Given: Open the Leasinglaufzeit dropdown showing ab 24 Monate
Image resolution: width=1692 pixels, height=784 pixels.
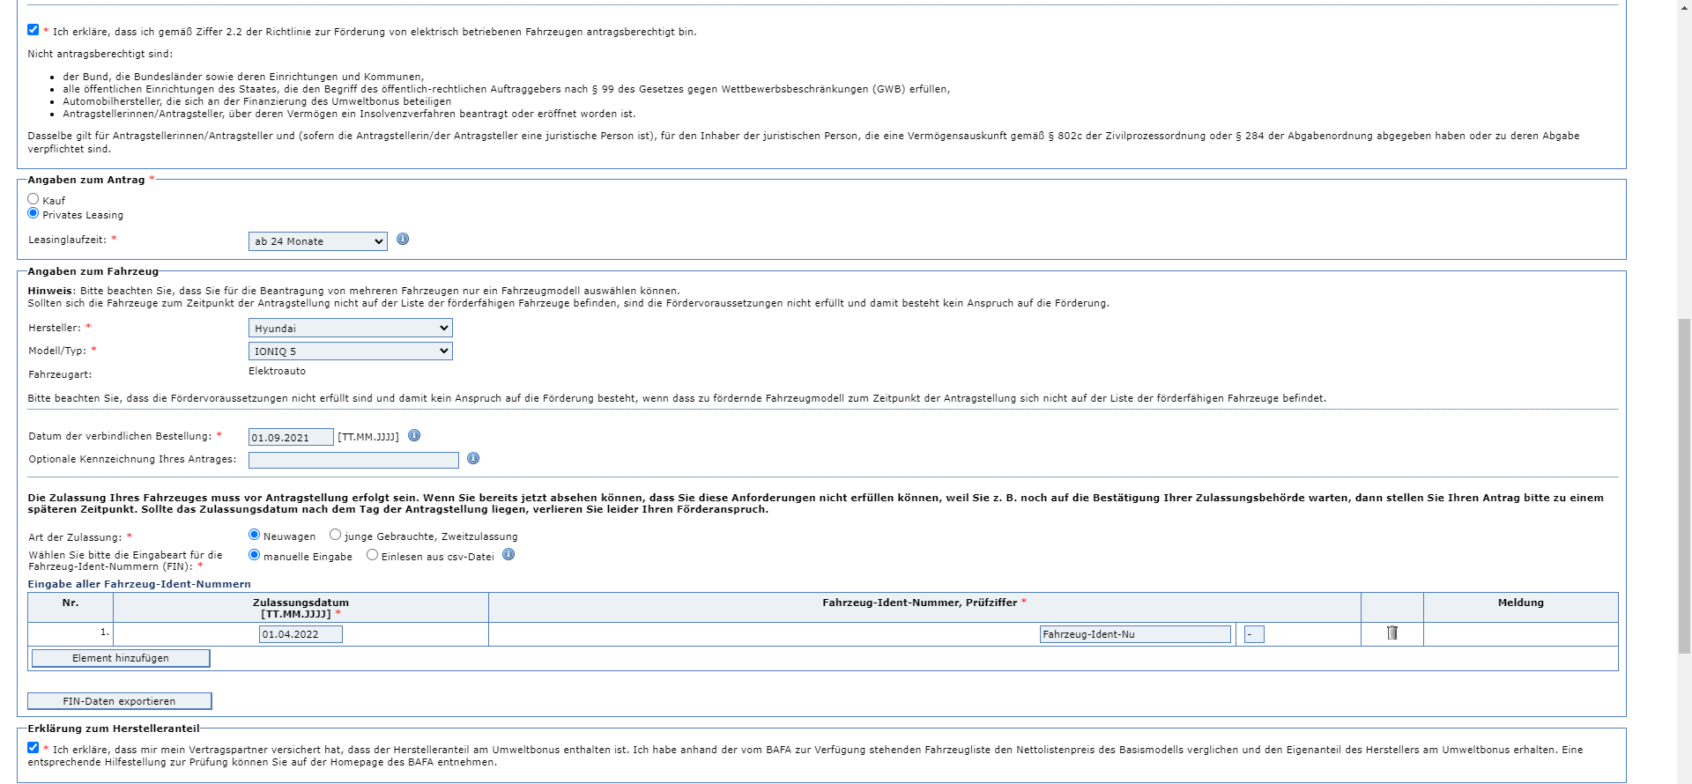Looking at the screenshot, I should click(x=318, y=241).
